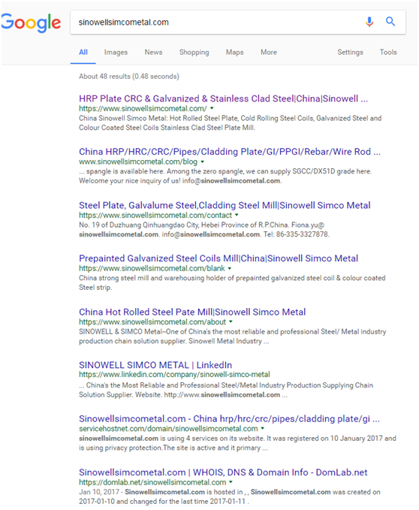Open the China HRP/HRC/CRC/Pipes blog result
The width and height of the screenshot is (419, 510).
click(230, 152)
